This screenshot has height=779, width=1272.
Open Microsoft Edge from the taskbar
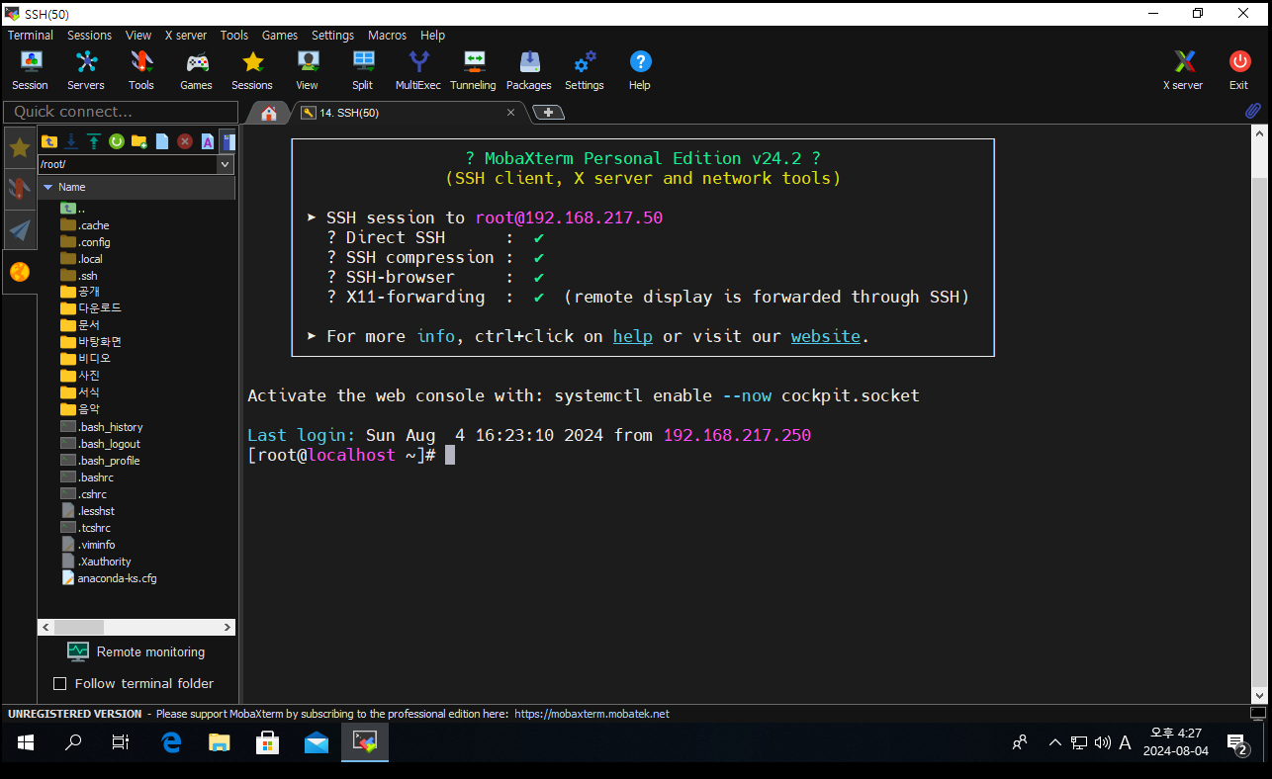pos(171,741)
